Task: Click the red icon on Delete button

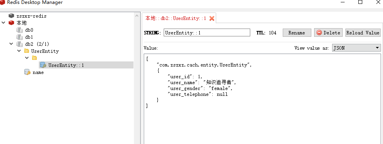Action: click(x=319, y=33)
